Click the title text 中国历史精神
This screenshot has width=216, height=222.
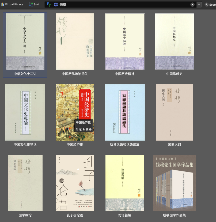click(x=125, y=74)
